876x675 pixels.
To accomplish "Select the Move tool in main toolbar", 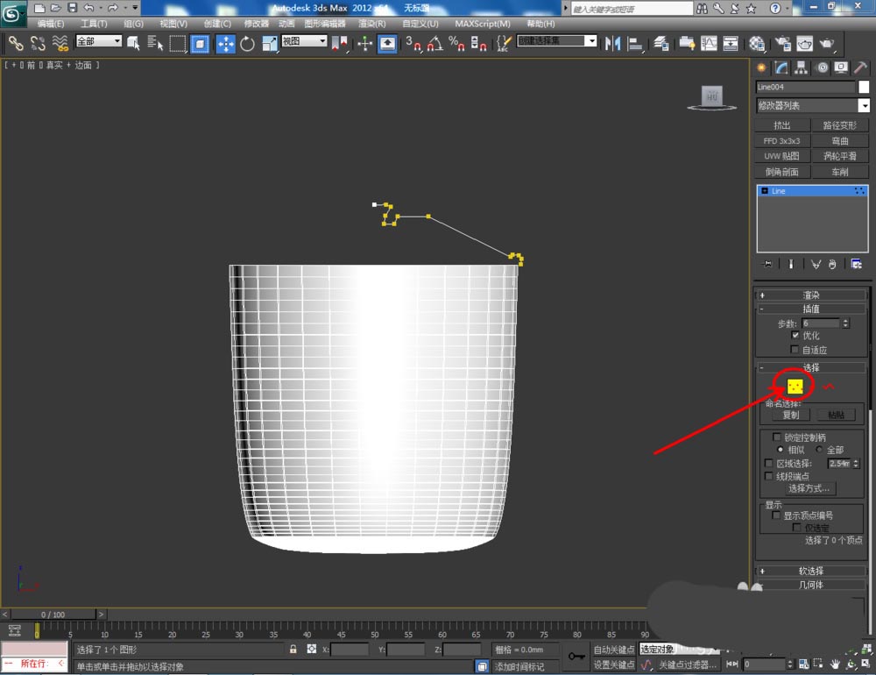I will pyautogui.click(x=225, y=43).
